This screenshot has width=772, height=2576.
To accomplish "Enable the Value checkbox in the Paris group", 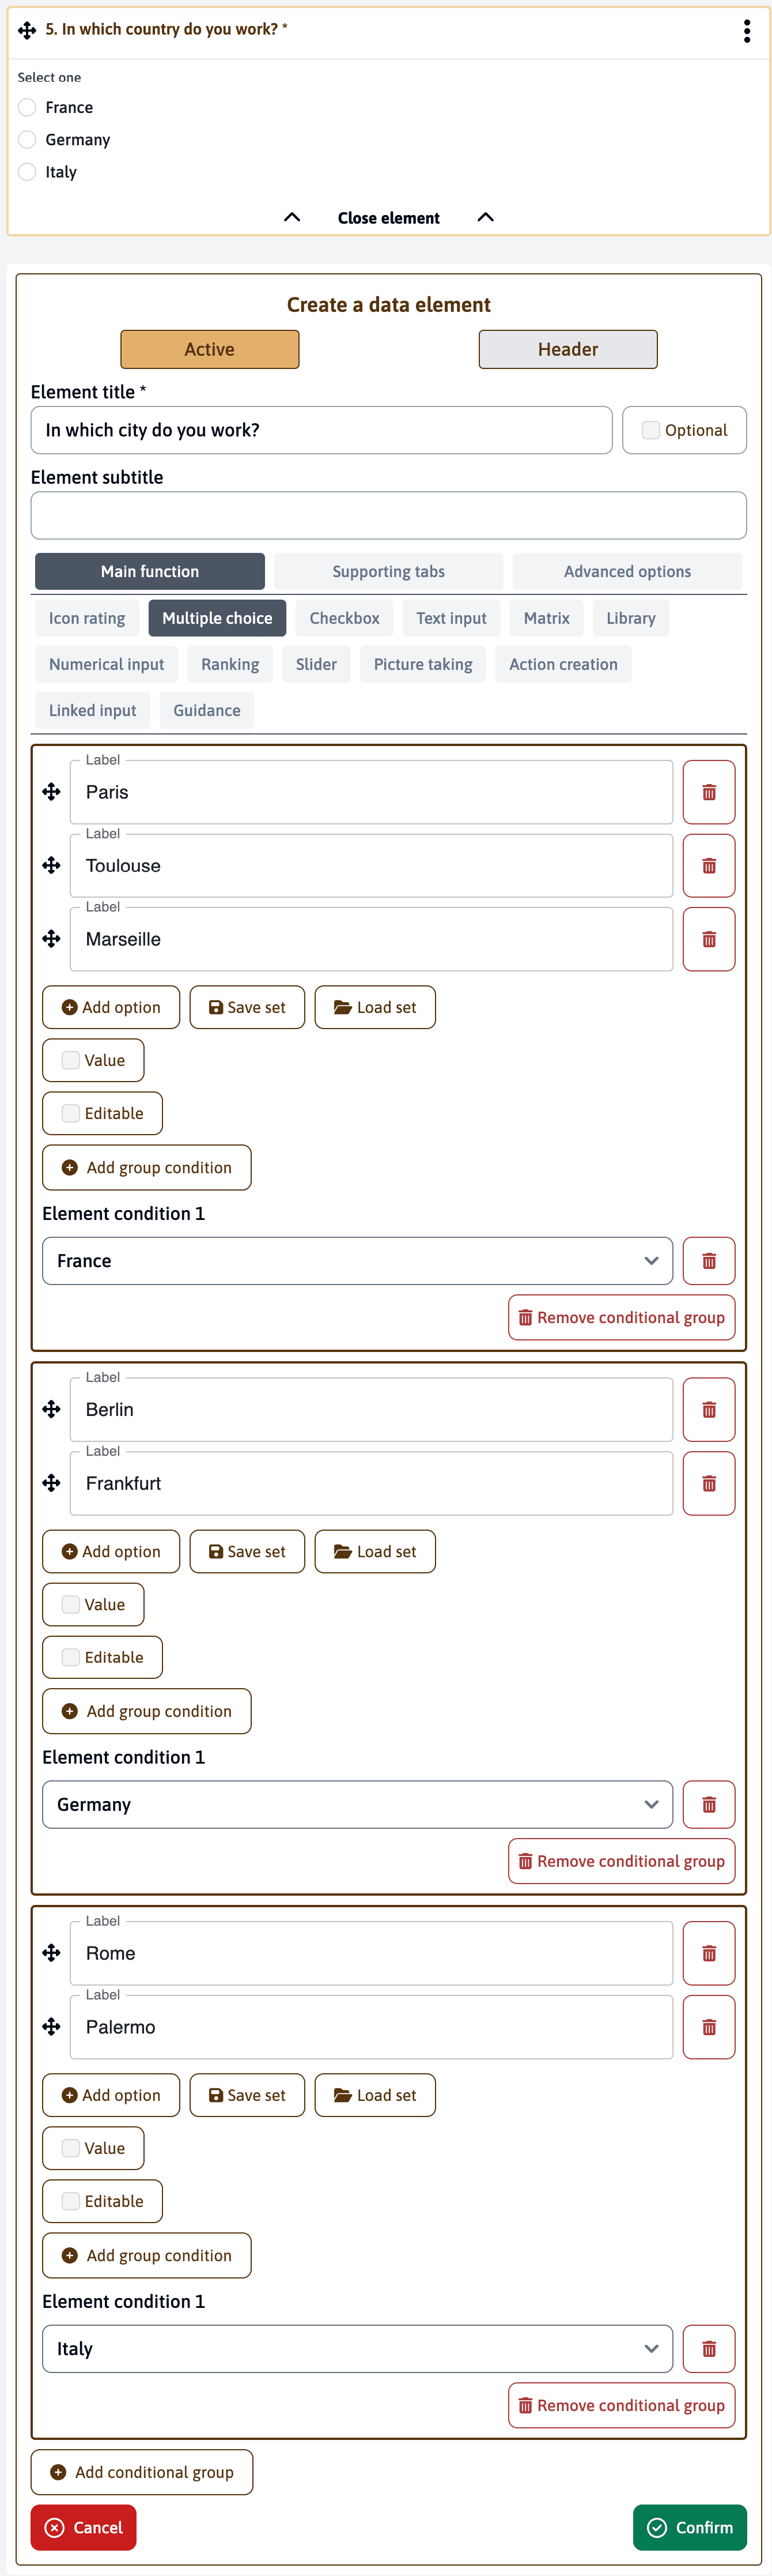I will pos(70,1060).
